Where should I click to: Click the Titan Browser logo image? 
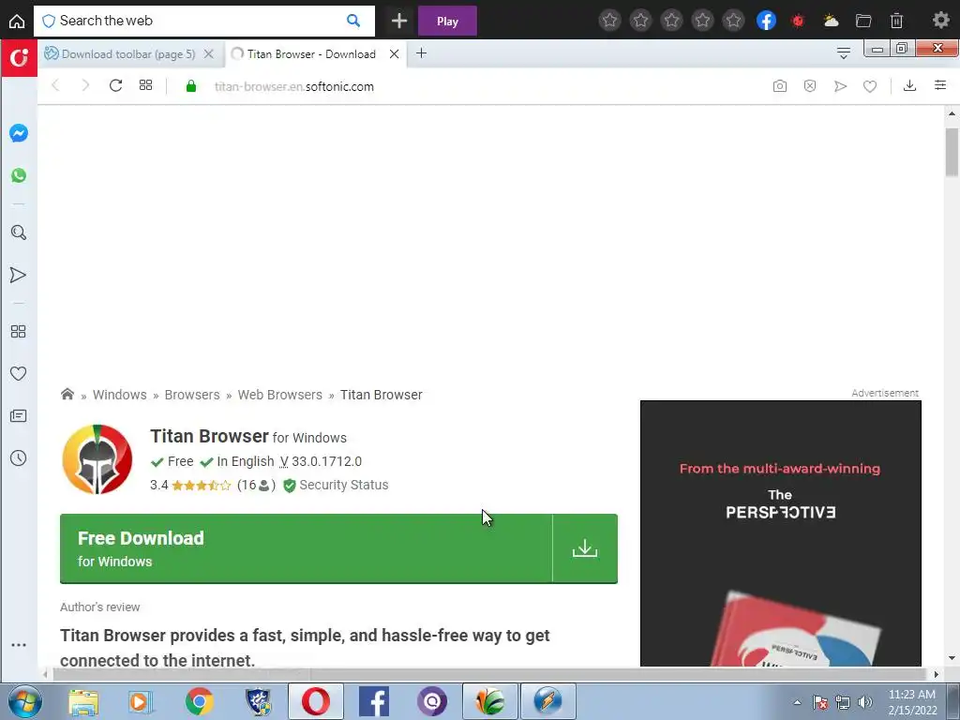tap(97, 459)
